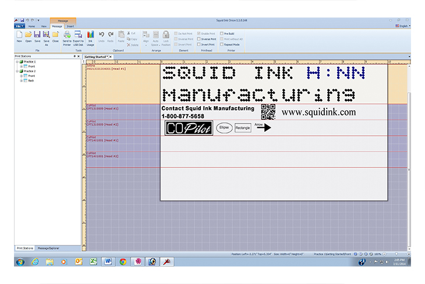Expand the Back item under Practice 2
The image size is (425, 284).
pyautogui.click(x=22, y=80)
